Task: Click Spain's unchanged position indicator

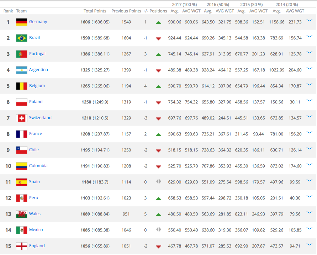Action: pyautogui.click(x=158, y=182)
